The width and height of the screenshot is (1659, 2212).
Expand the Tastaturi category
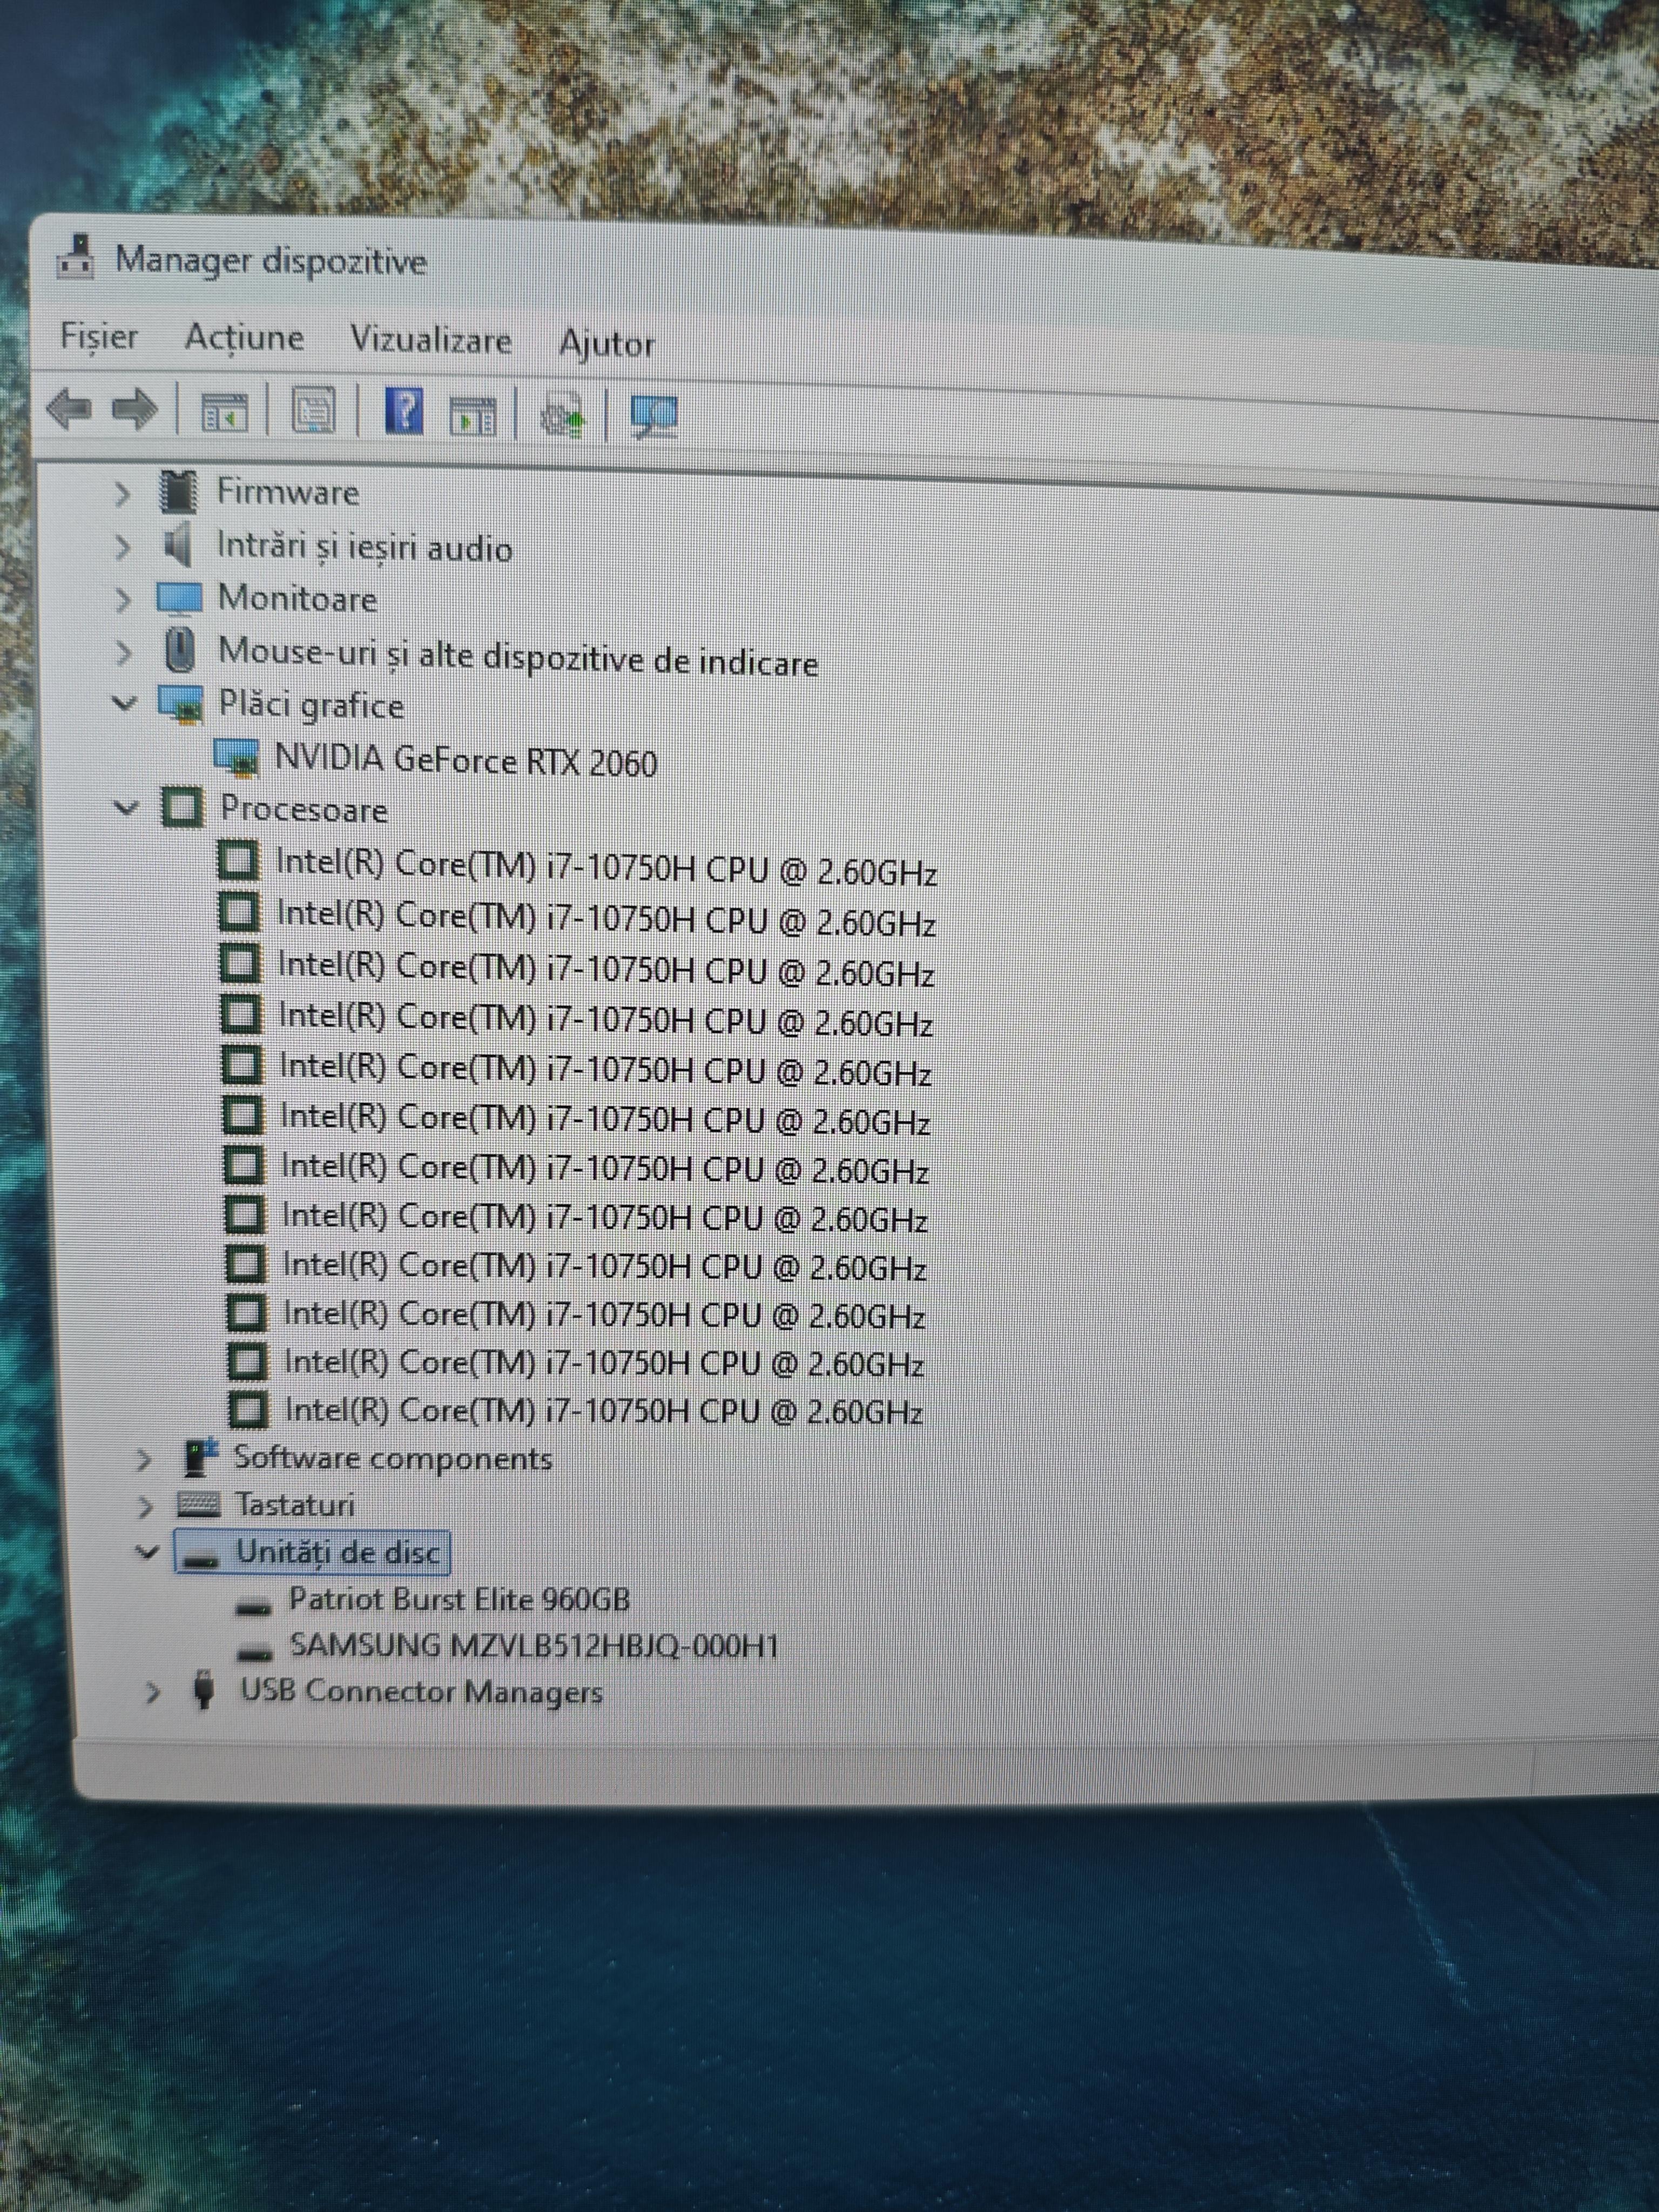(146, 1506)
